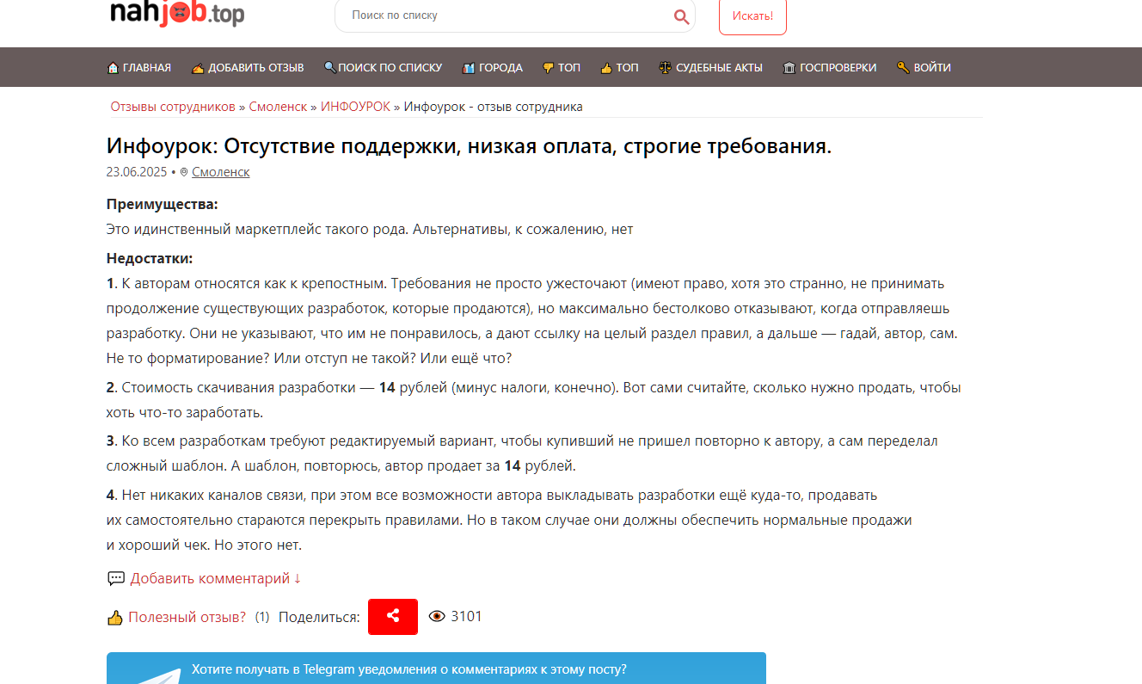Focus the Поиск по списку search field

[507, 15]
